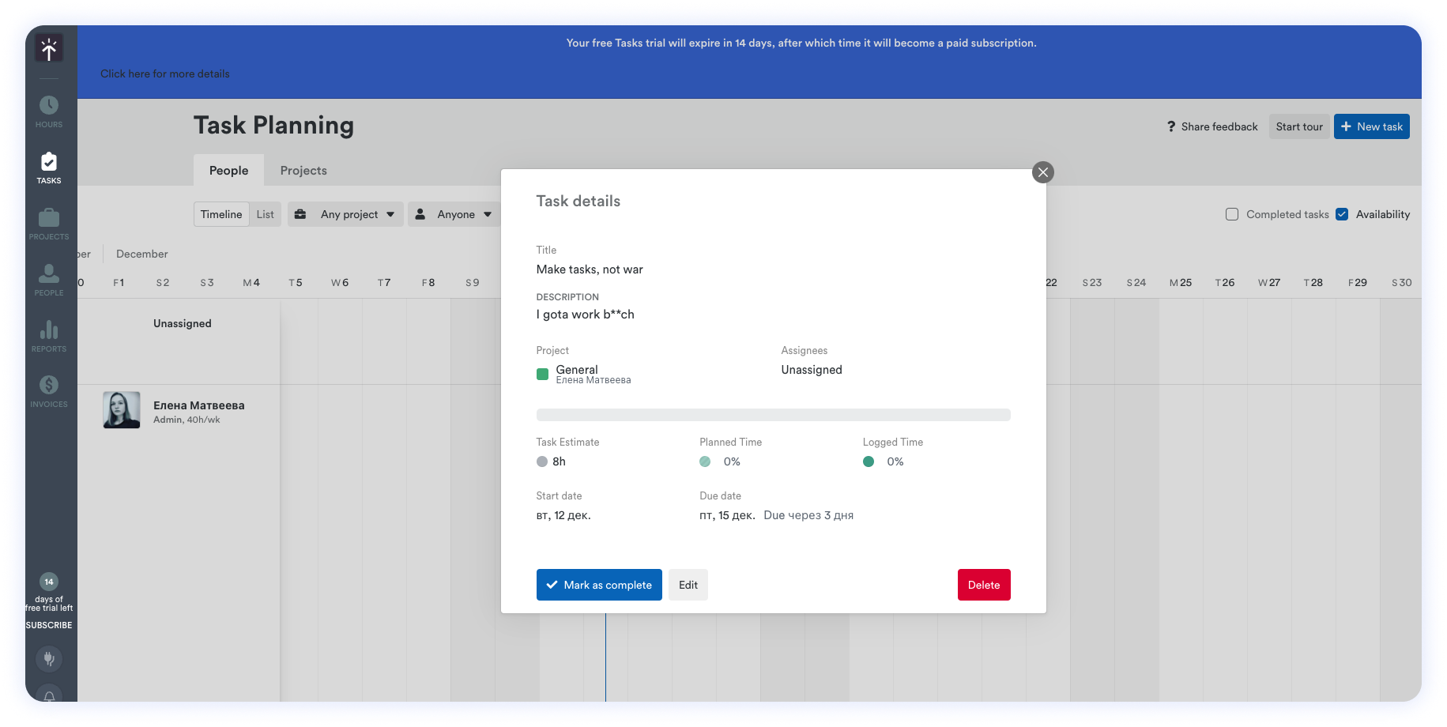Image resolution: width=1447 pixels, height=727 pixels.
Task: Open Reports bar chart icon
Action: coord(49,330)
